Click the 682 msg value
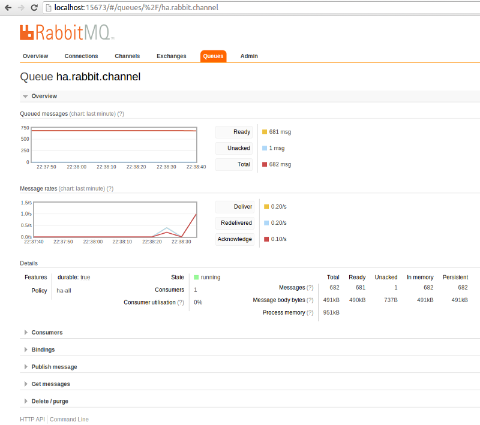 (x=280, y=164)
